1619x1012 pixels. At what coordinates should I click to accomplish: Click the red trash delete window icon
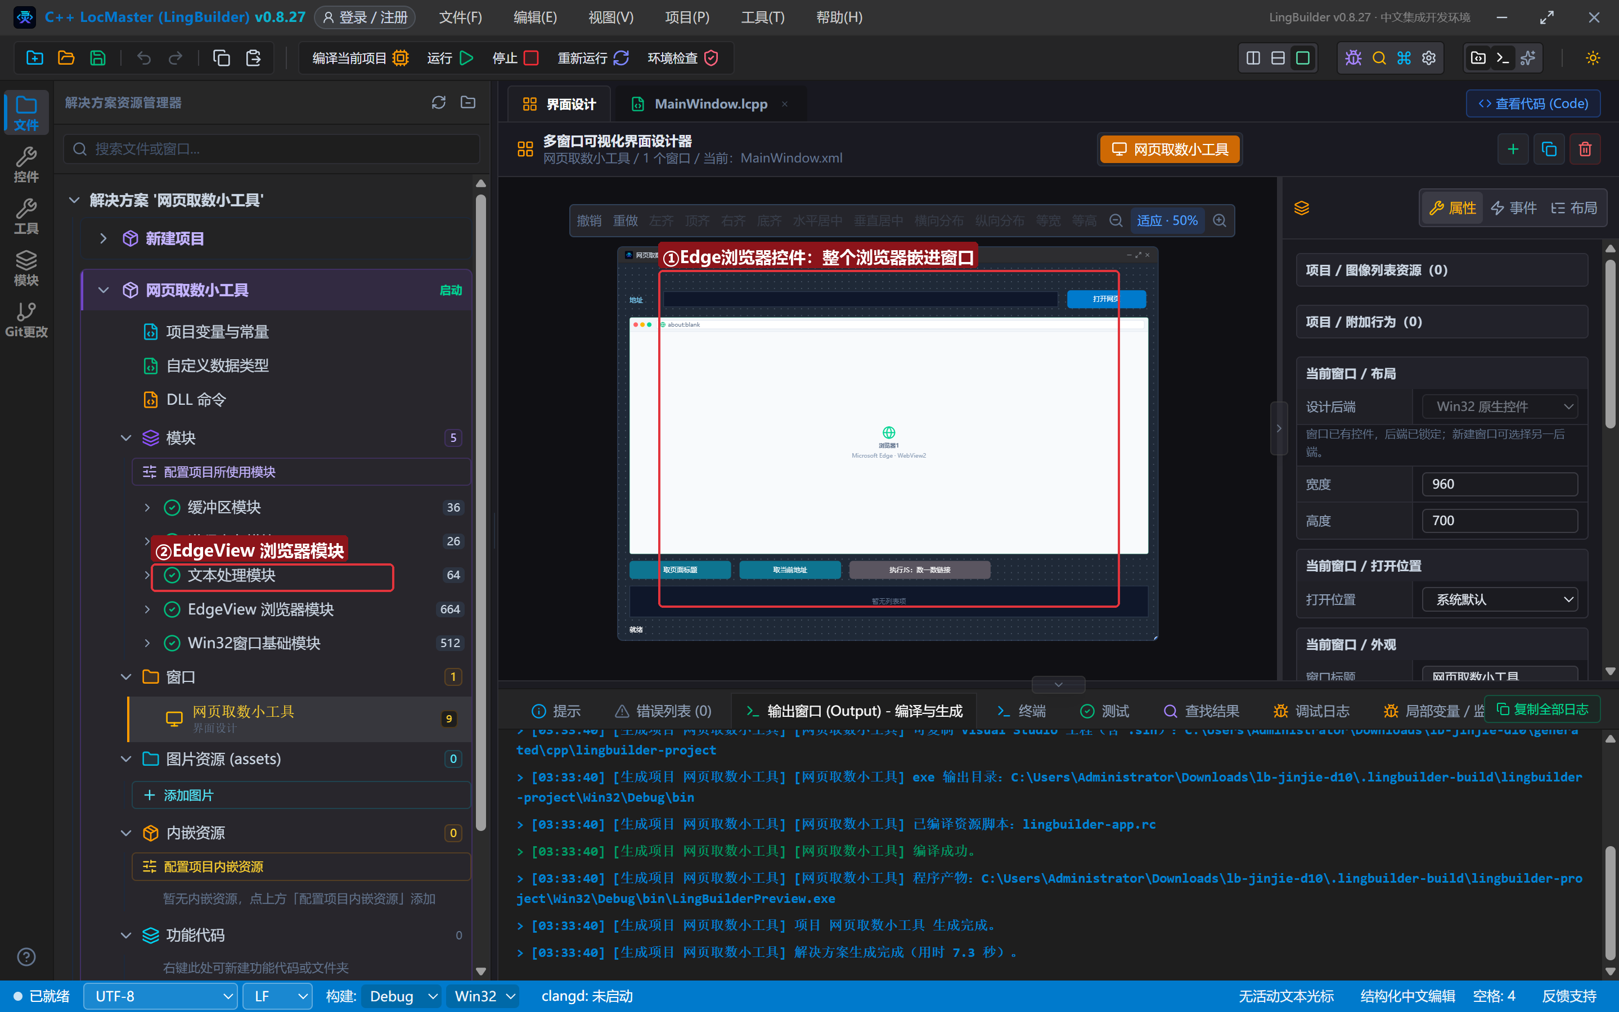click(x=1585, y=148)
